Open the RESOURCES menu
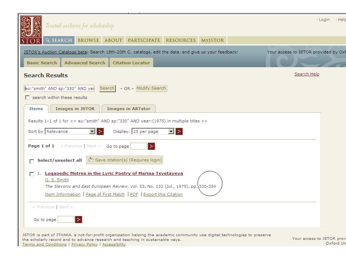Screen dimensions: 346x260 tap(181, 40)
